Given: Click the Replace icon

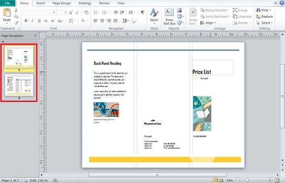Looking at the screenshot, I should click(x=258, y=16).
